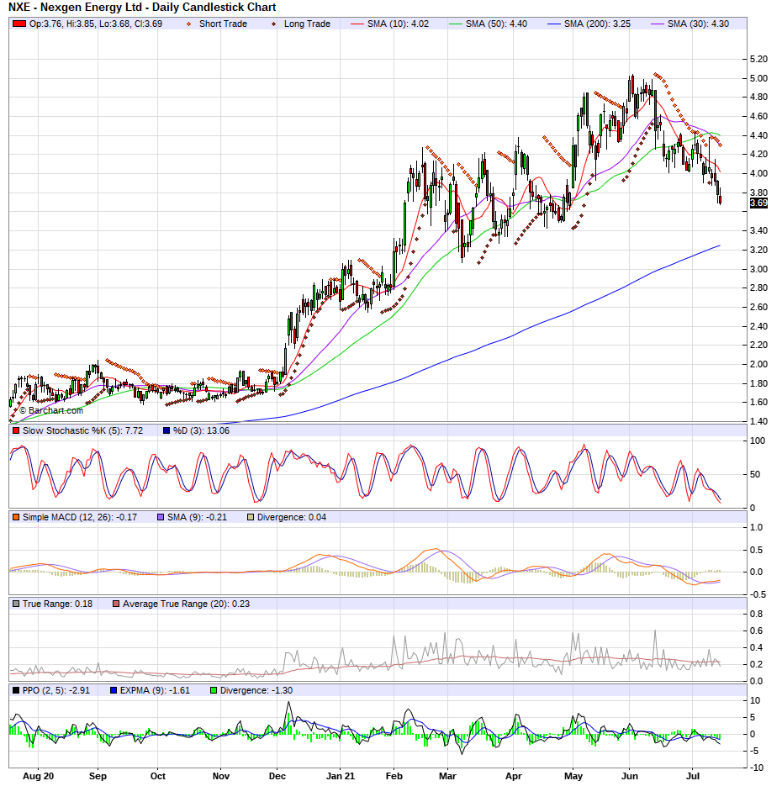The width and height of the screenshot is (782, 802).
Task: Click the current price tag 3.69
Action: pos(758,203)
